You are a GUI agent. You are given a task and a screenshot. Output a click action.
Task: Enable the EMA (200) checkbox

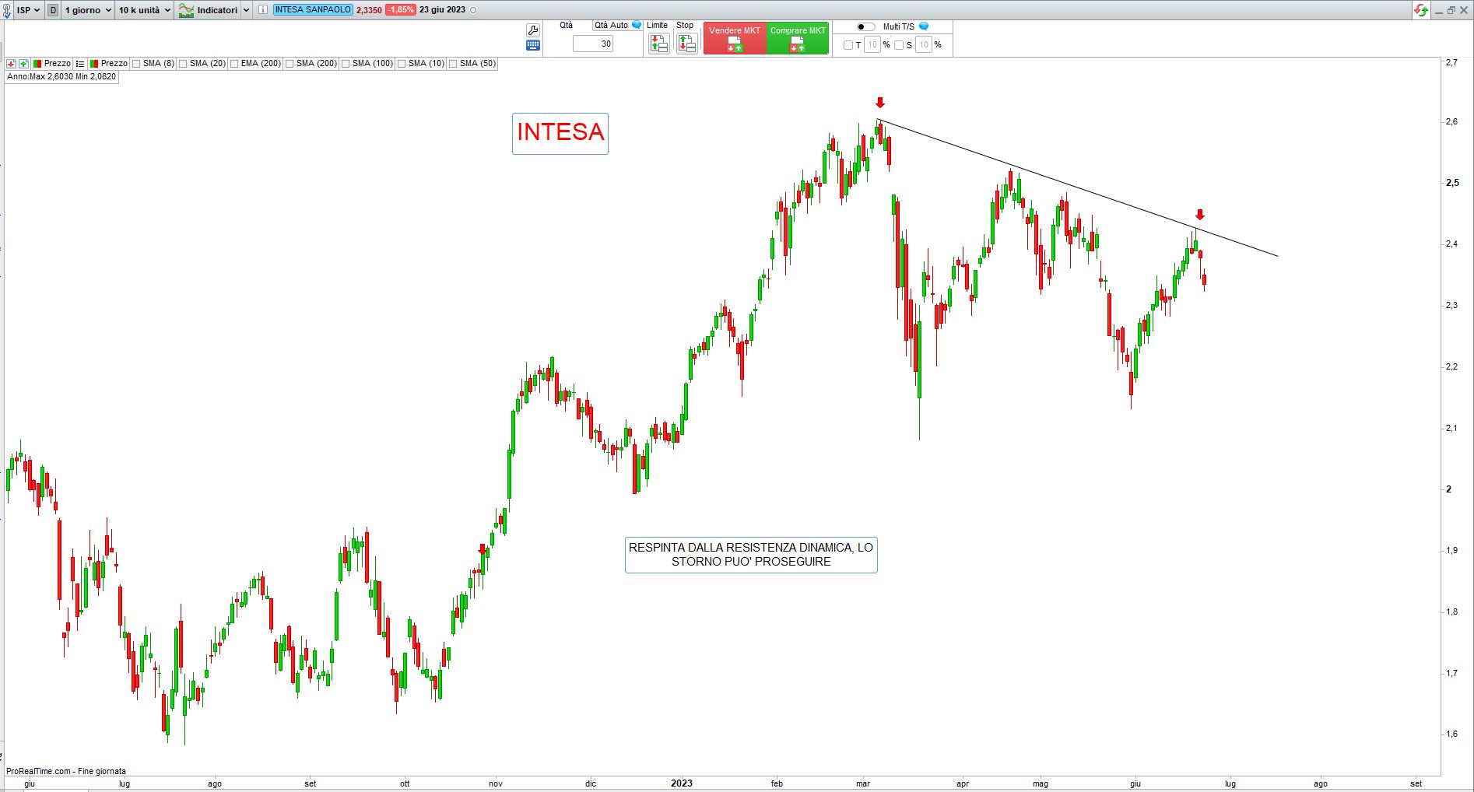[234, 64]
